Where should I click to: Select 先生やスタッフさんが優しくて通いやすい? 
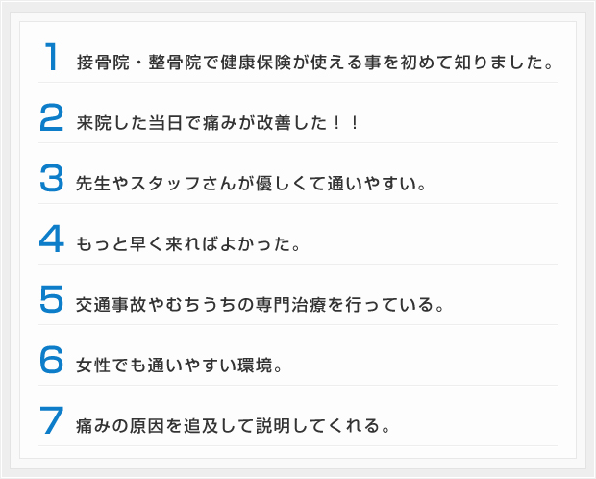pyautogui.click(x=251, y=184)
